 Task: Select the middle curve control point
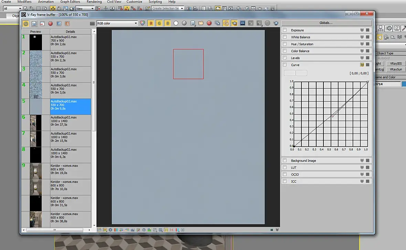click(333, 117)
